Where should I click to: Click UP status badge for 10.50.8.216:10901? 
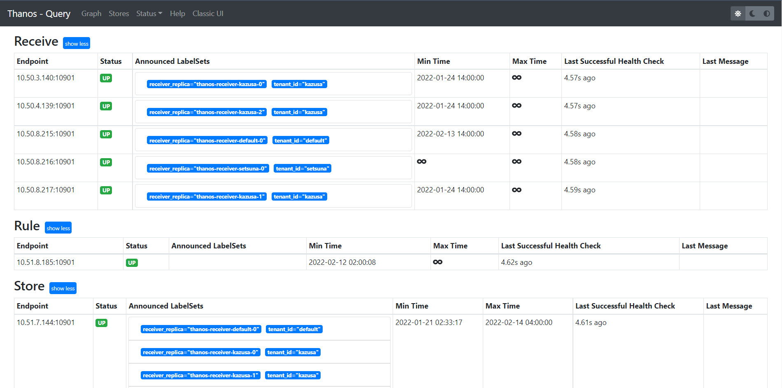[x=106, y=162]
